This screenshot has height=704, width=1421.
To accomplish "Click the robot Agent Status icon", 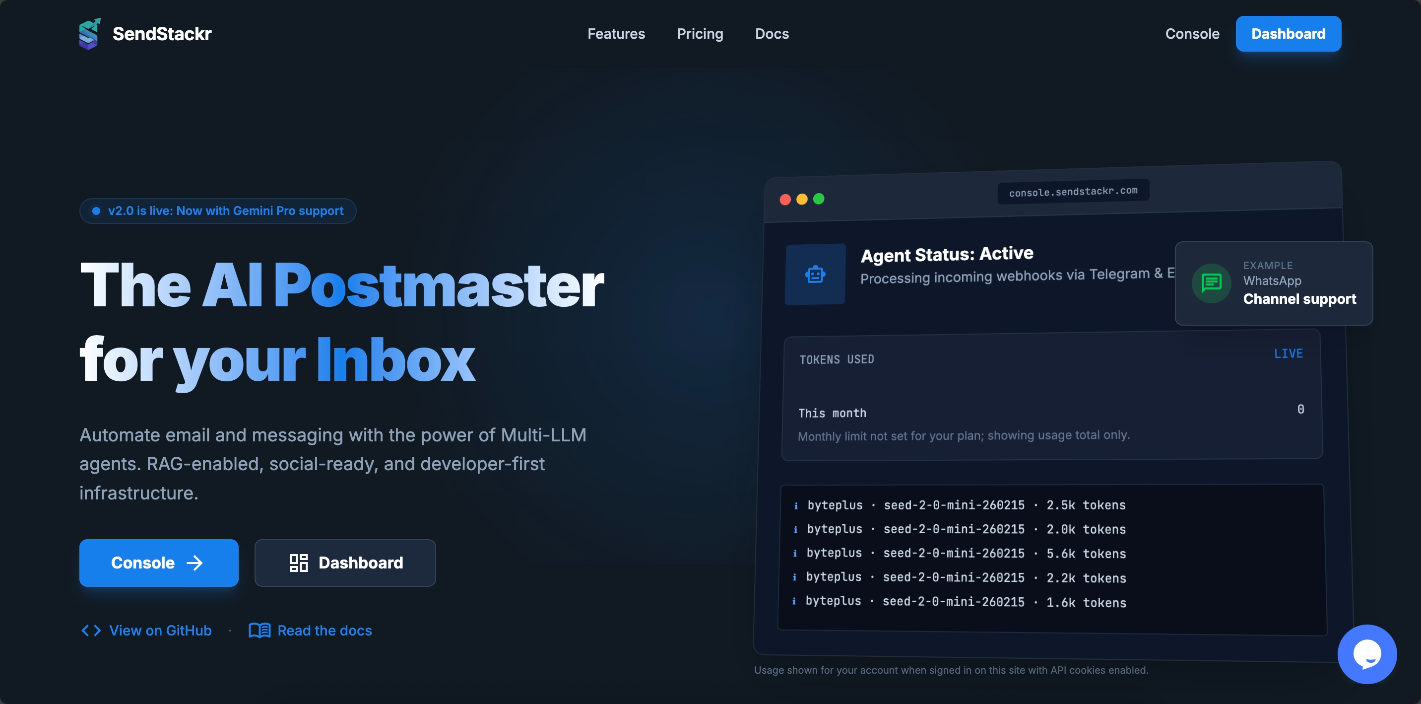I will pyautogui.click(x=815, y=274).
